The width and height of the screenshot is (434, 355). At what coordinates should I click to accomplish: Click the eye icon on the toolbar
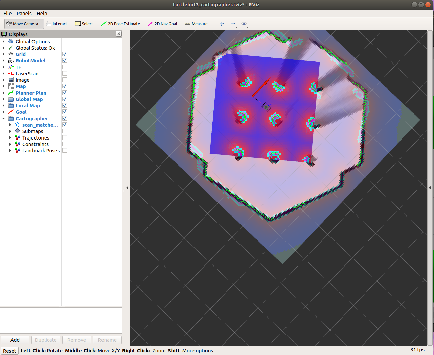244,24
